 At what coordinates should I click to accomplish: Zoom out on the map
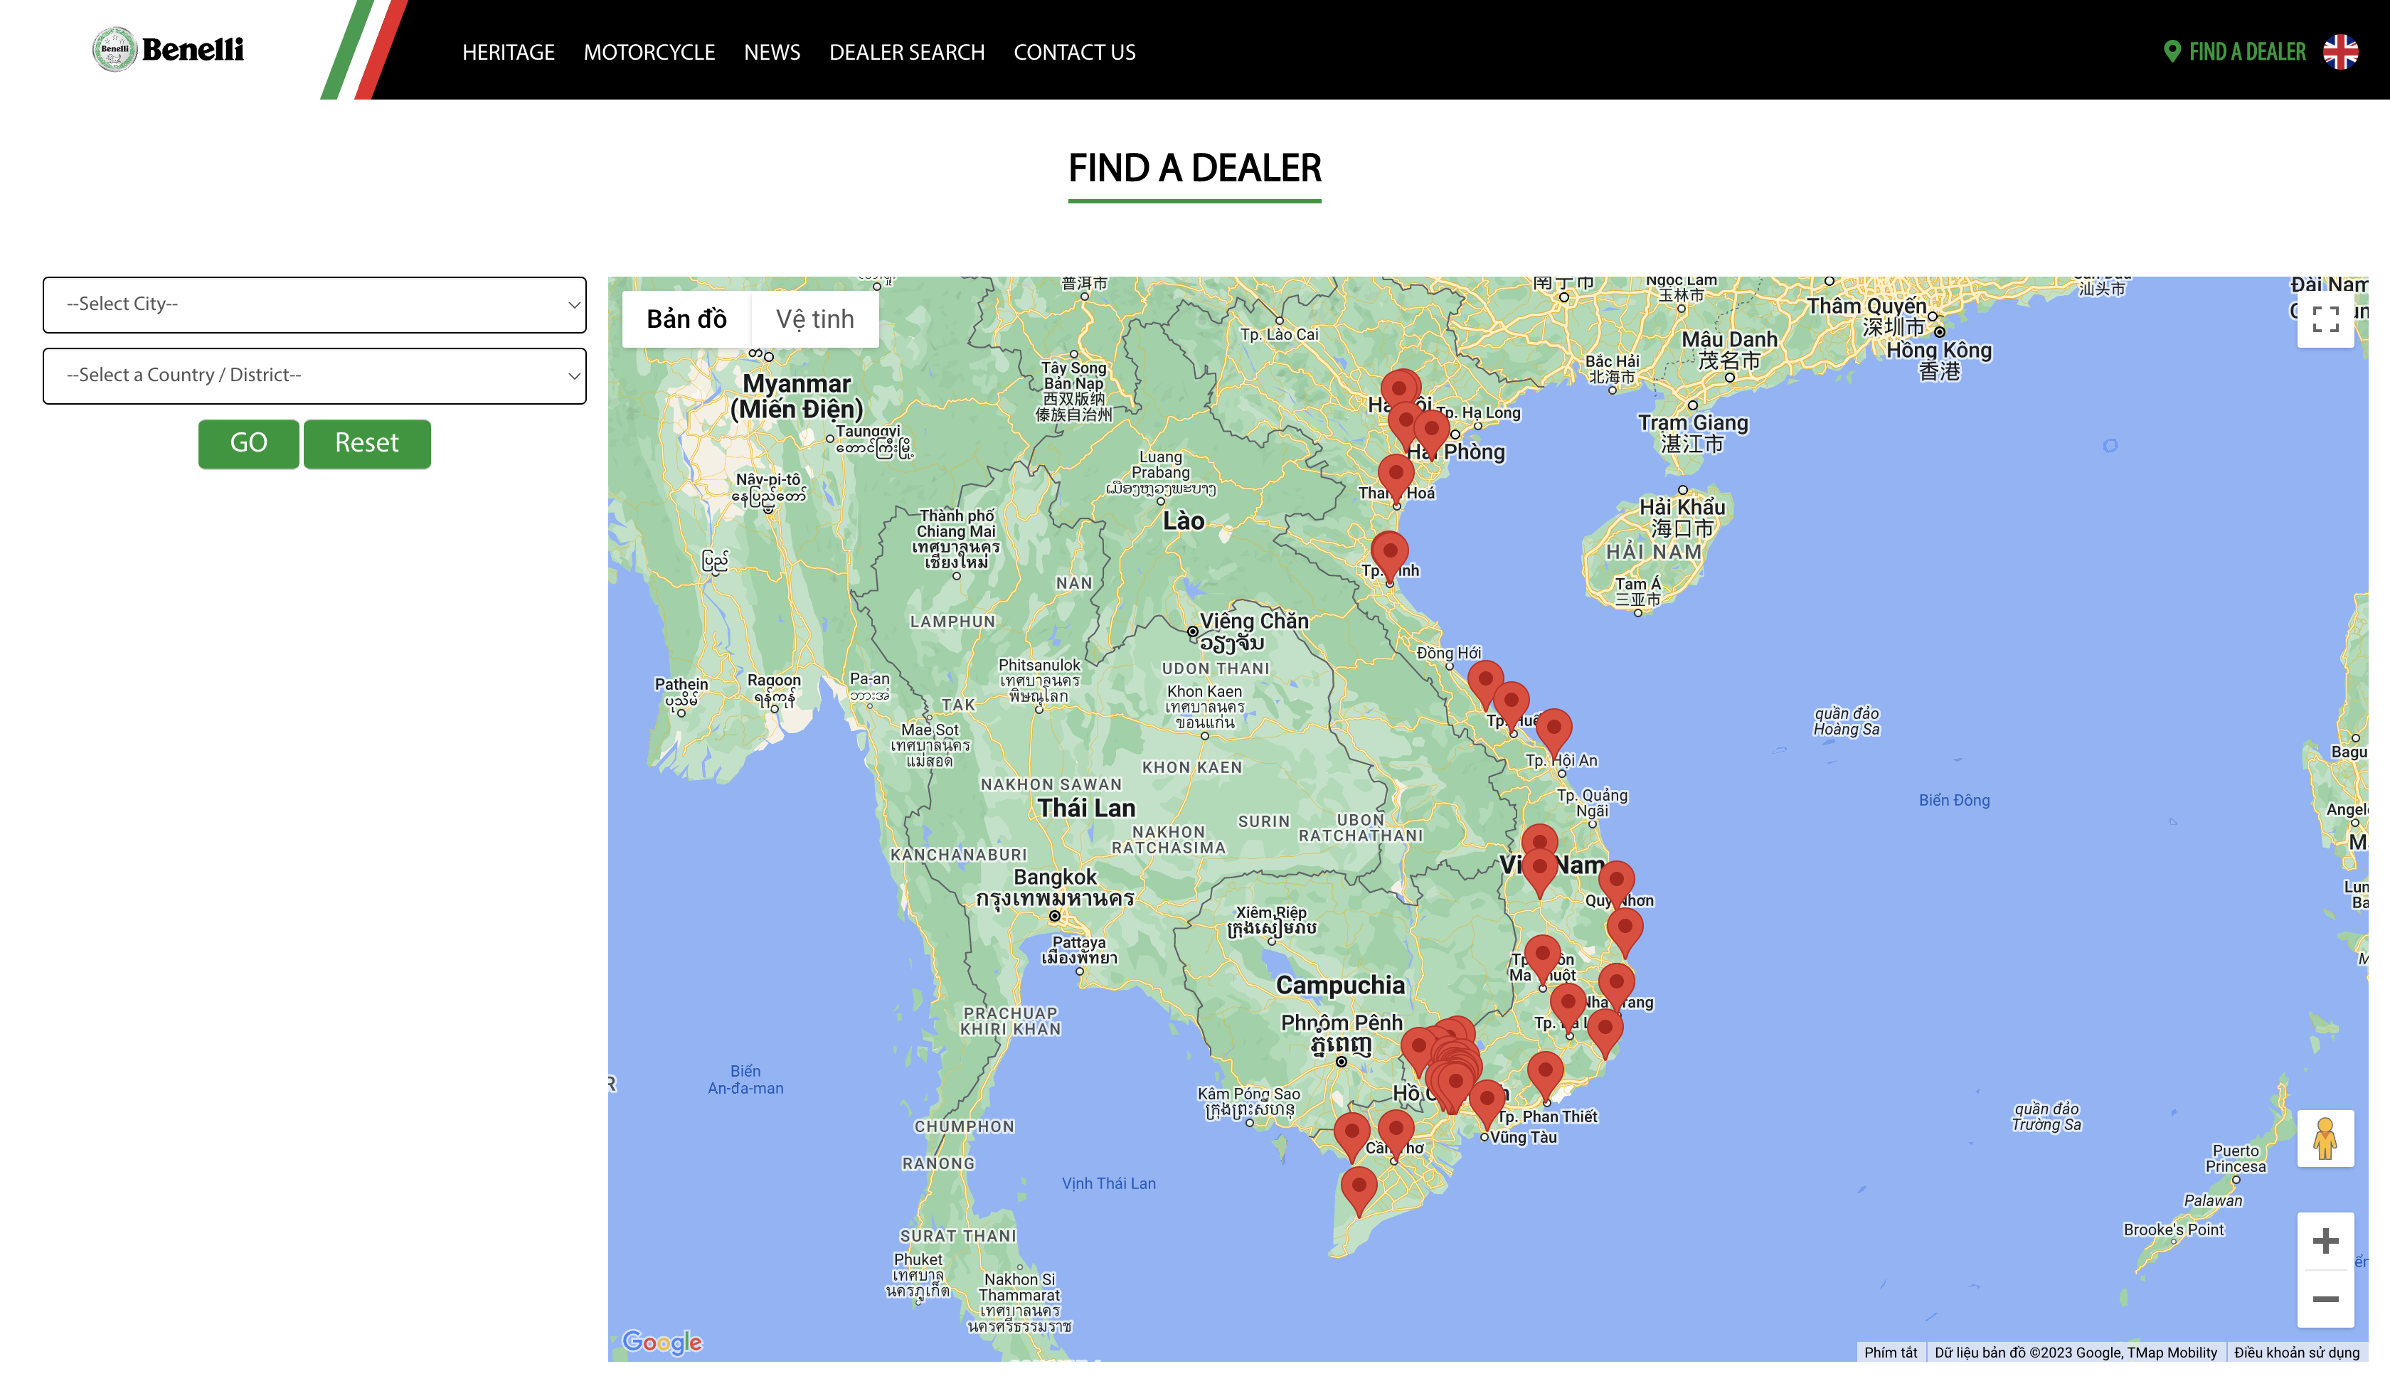coord(2325,1299)
